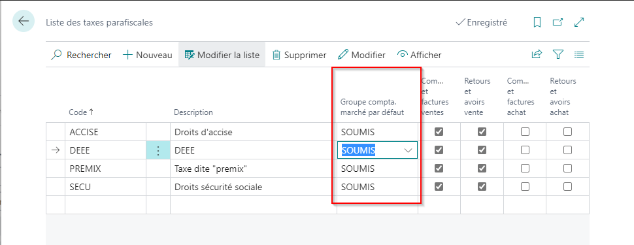Open the bookmark icon in header

pos(537,22)
